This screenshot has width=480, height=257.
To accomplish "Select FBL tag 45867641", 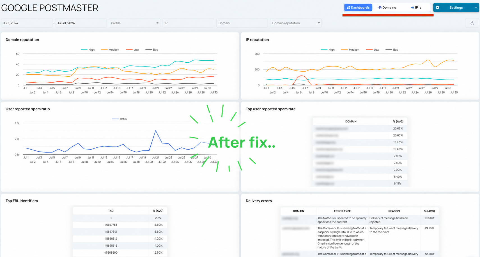I will (111, 232).
